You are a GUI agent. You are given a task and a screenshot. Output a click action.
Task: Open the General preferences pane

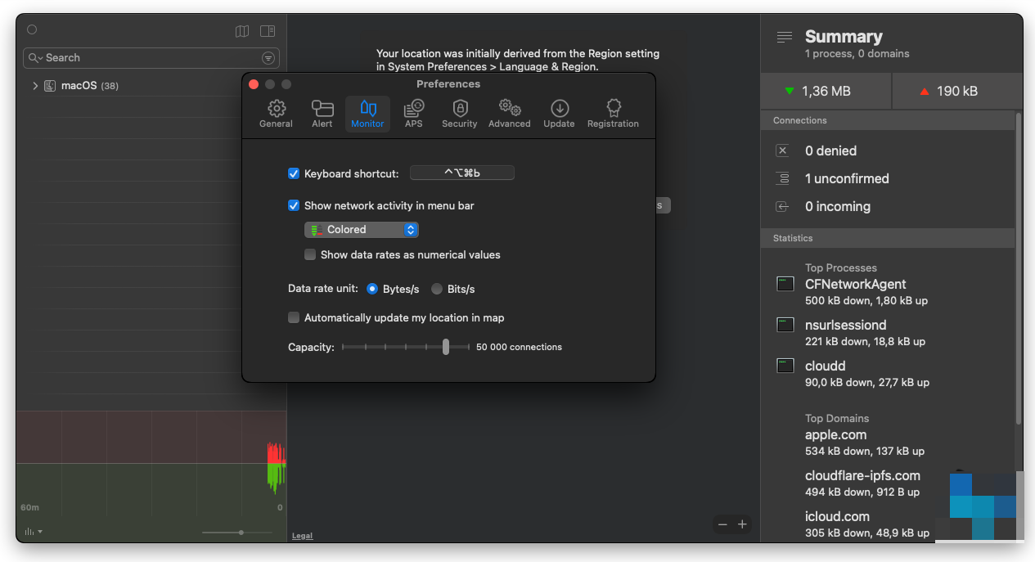point(277,114)
